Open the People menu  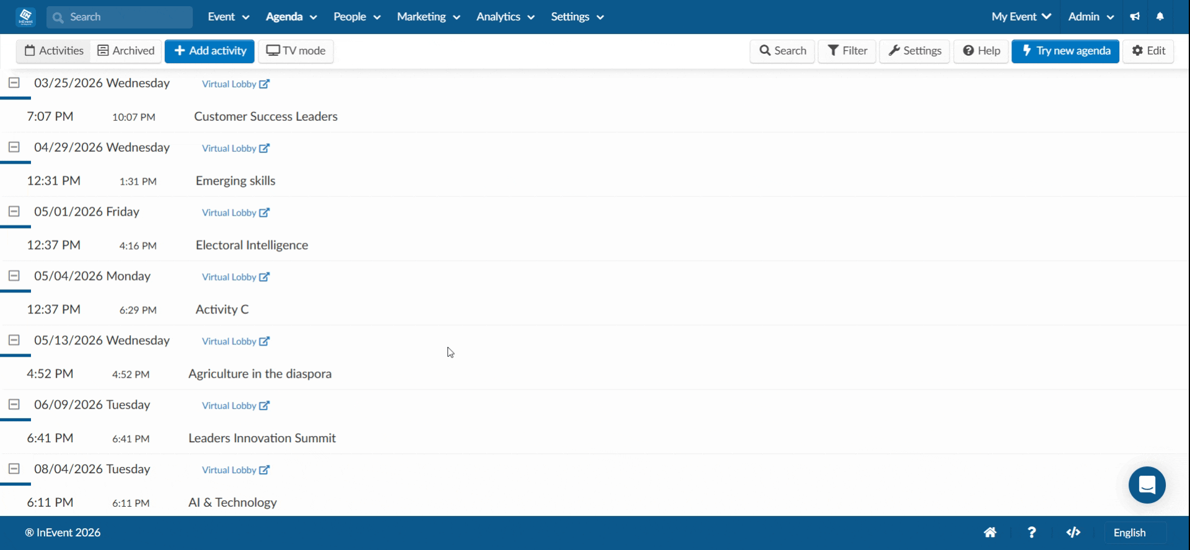pyautogui.click(x=357, y=17)
